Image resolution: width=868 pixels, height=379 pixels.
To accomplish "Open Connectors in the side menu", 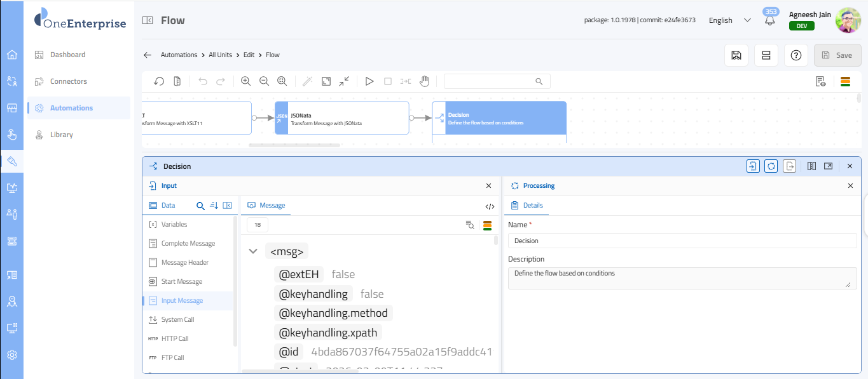I will click(69, 81).
